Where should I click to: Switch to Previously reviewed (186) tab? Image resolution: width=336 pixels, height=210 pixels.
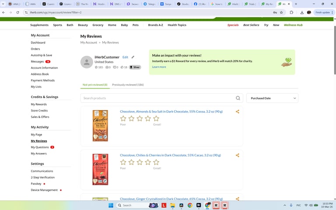point(128,85)
